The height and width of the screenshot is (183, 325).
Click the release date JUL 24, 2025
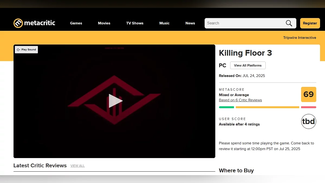[x=254, y=76]
